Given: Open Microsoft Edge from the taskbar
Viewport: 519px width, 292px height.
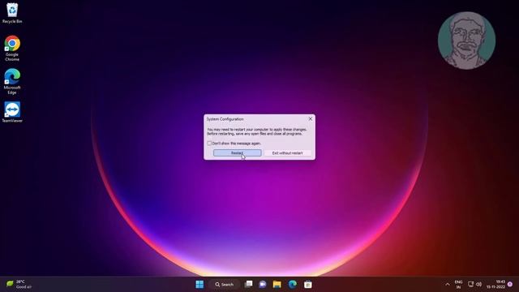Looking at the screenshot, I should coord(293,285).
